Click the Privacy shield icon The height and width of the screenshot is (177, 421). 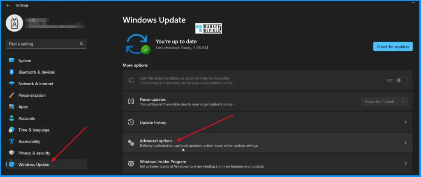coord(12,153)
